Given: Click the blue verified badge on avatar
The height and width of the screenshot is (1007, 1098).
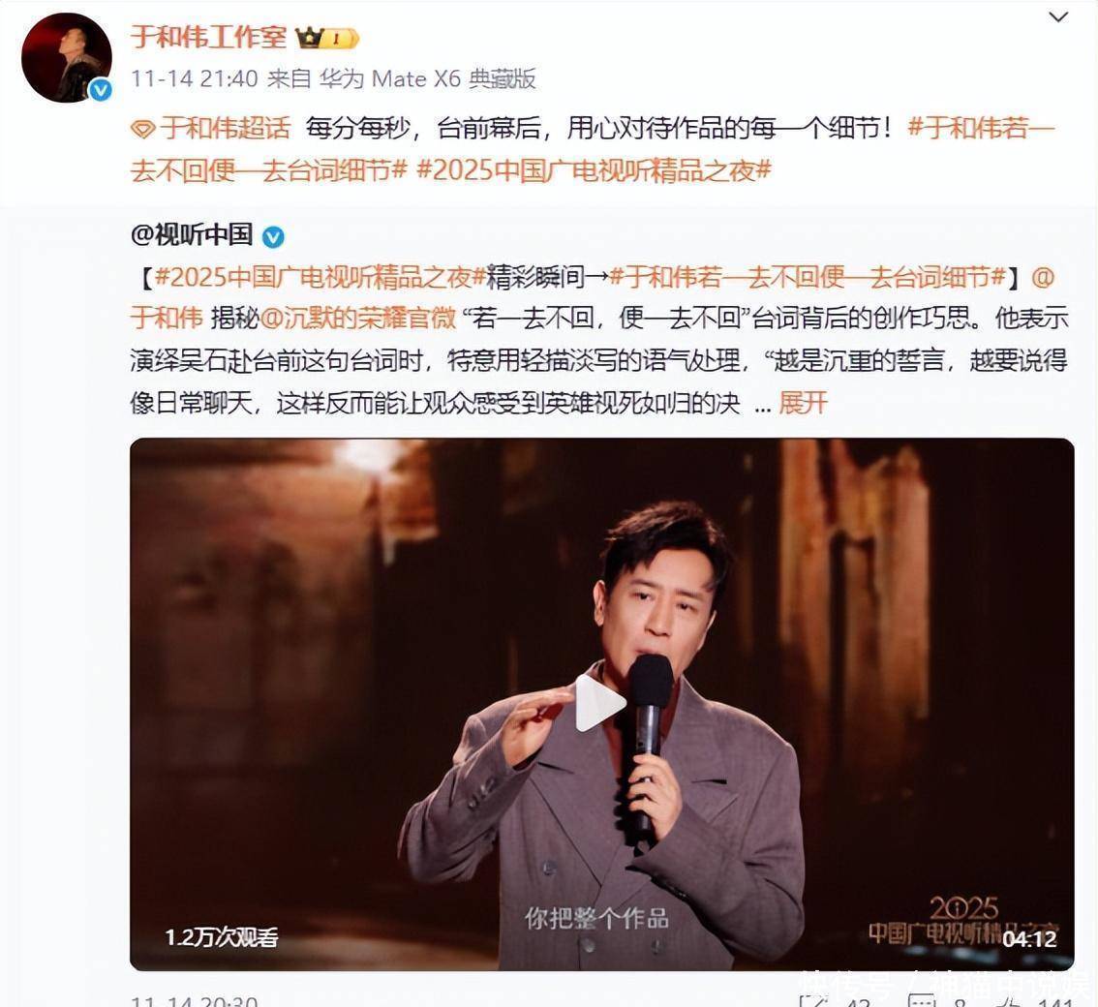Looking at the screenshot, I should [x=101, y=90].
